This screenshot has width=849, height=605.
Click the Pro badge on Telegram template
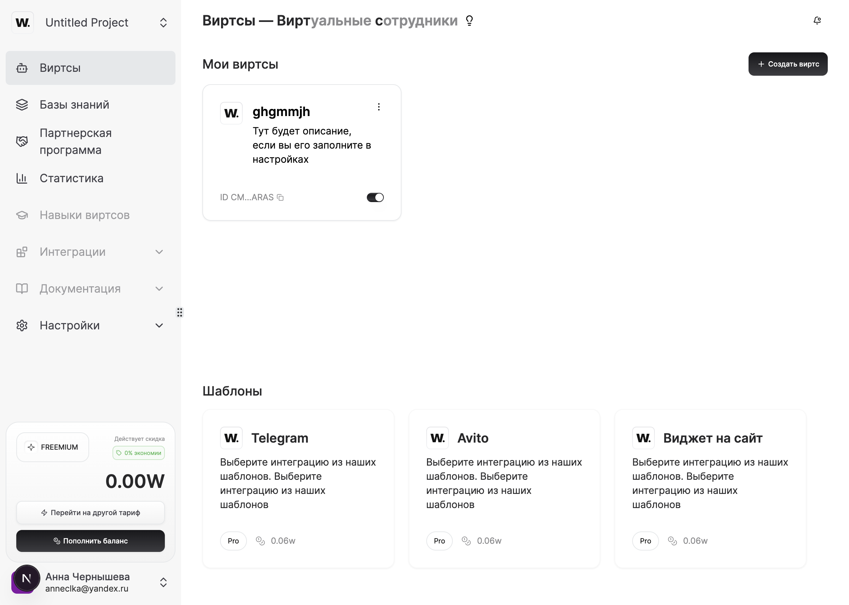pos(233,541)
